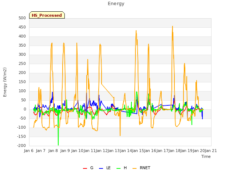Click the HS_Processed label tag
Image resolution: width=233 pixels, height=175 pixels.
pos(47,15)
